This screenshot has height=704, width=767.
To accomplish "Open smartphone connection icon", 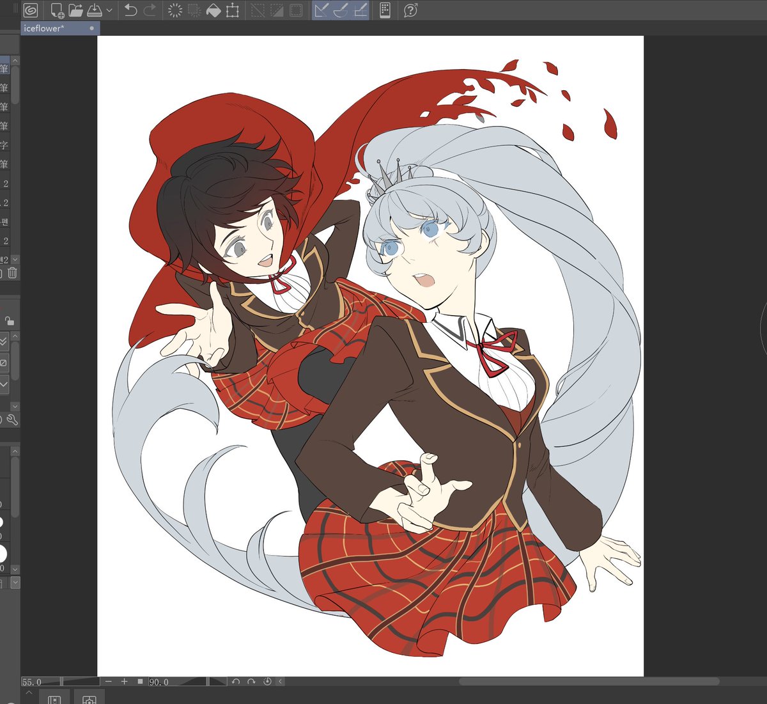I will (x=385, y=10).
